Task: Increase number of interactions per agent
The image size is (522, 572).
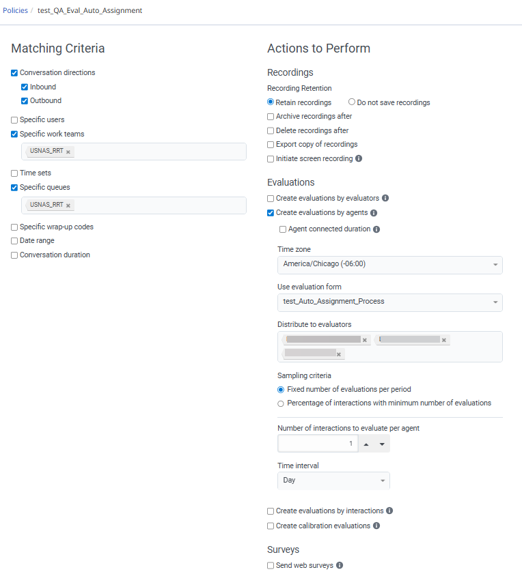Action: click(x=366, y=444)
